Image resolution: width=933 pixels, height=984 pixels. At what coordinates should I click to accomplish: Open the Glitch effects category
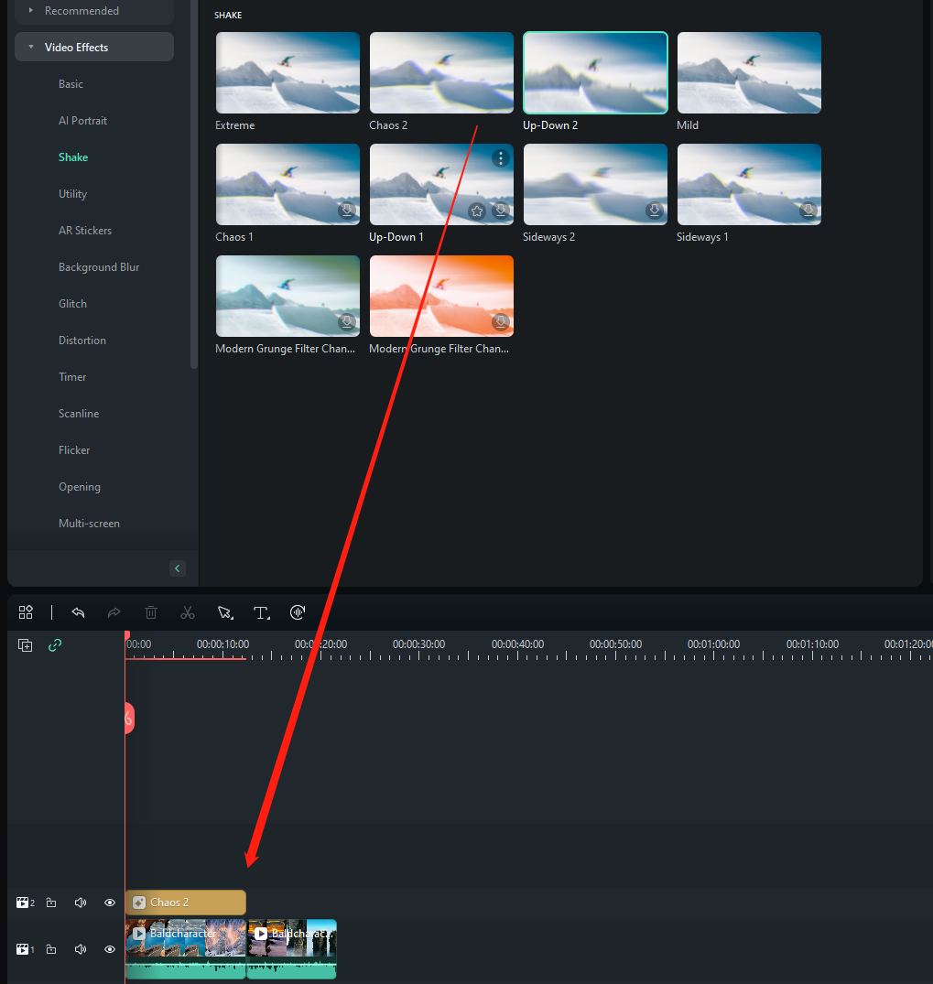(x=73, y=304)
